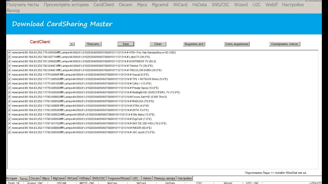Click the Acamd - OK! status bar entry
Screen dimensions: 328x184
(35, 183)
